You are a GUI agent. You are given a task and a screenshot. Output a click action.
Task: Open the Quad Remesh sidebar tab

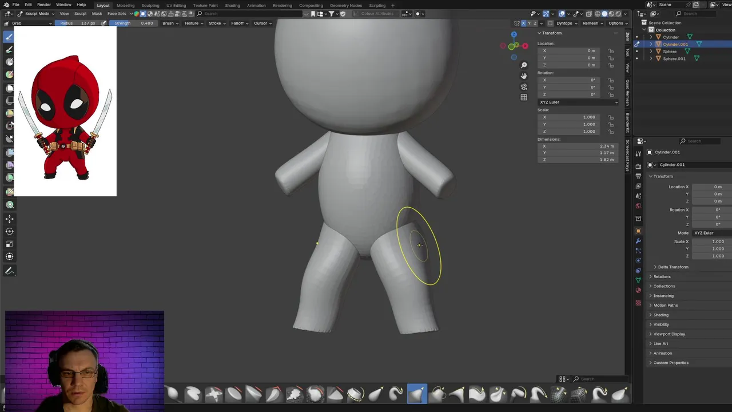tap(627, 92)
